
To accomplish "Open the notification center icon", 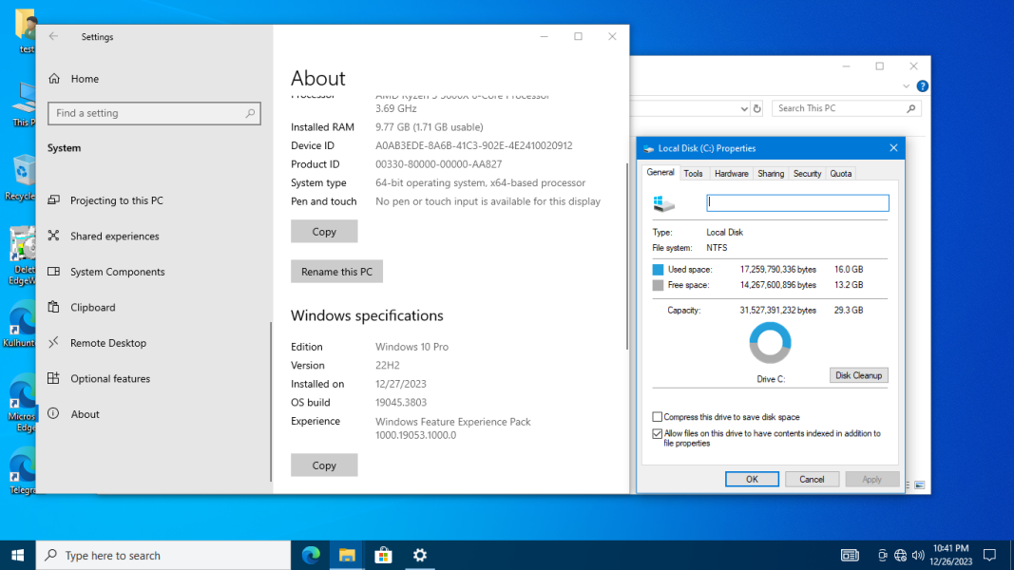I will [x=989, y=555].
